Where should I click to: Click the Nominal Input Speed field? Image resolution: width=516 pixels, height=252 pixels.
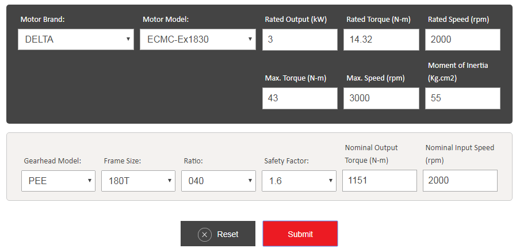pyautogui.click(x=460, y=181)
